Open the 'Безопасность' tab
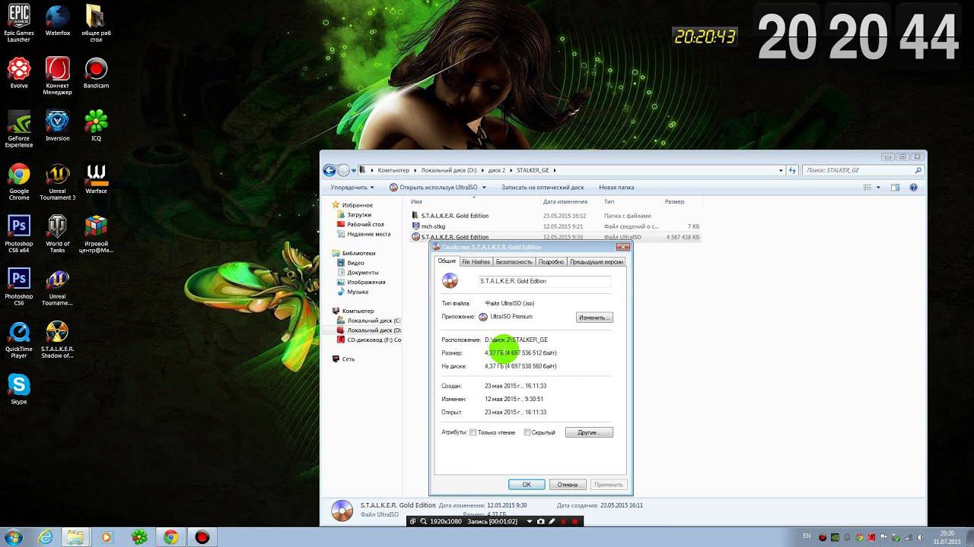 click(x=514, y=262)
